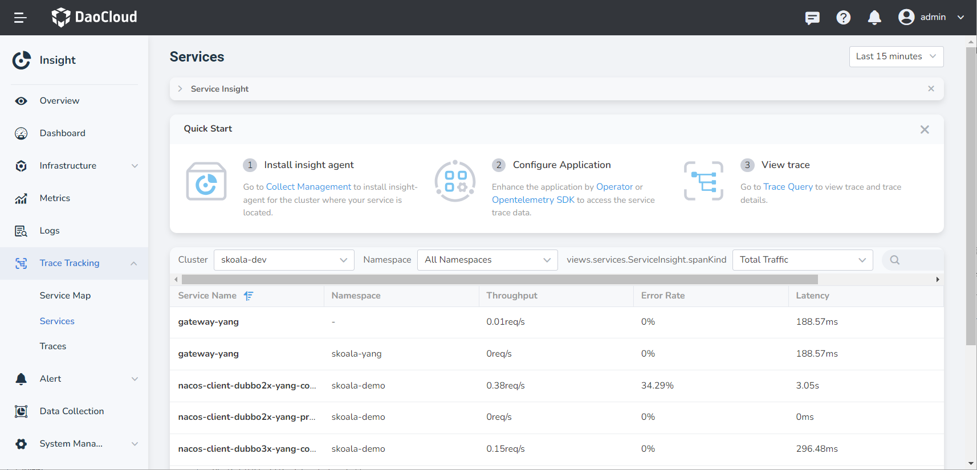Expand the Service Insight section

click(x=180, y=89)
